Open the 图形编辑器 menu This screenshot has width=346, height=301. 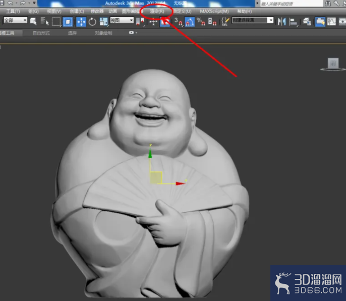click(x=133, y=11)
